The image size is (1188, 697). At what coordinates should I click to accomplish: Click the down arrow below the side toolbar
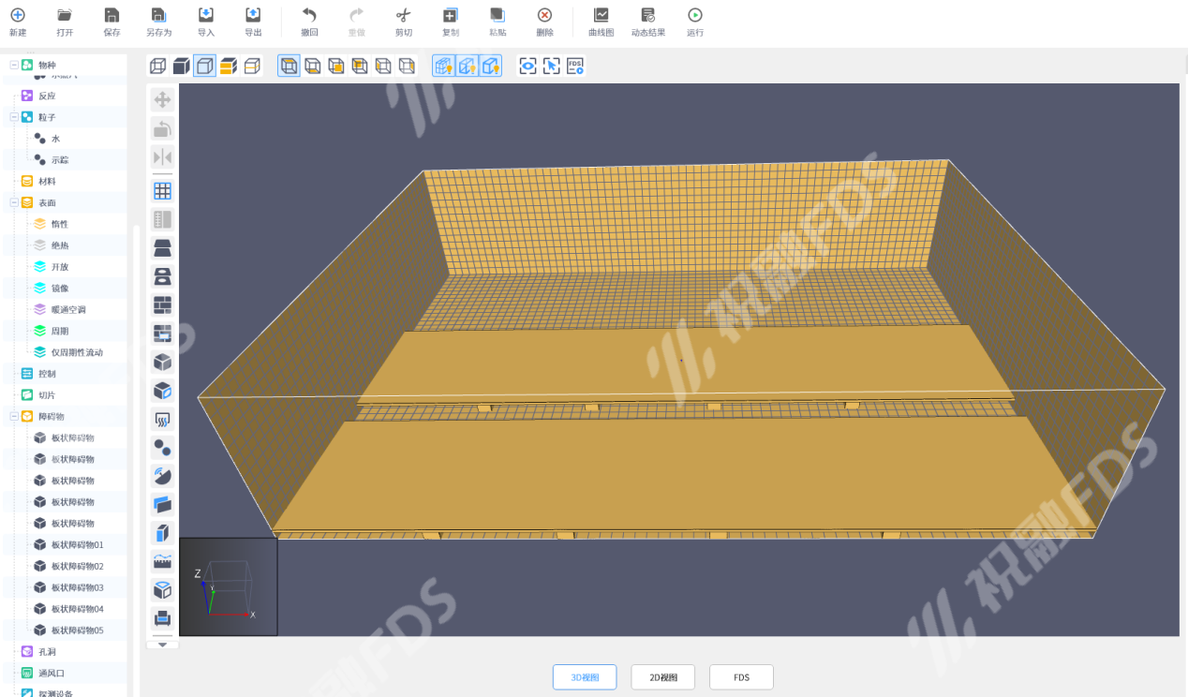[162, 645]
